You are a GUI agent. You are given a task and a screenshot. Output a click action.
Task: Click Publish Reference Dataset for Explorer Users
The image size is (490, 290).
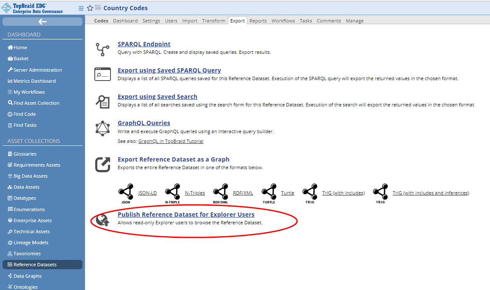(x=186, y=214)
